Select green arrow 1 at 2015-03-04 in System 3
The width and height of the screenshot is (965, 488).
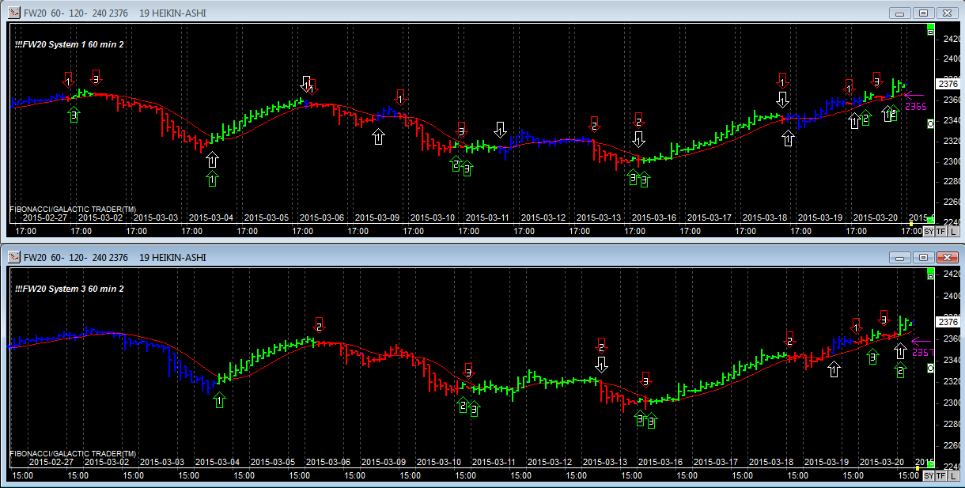point(219,401)
